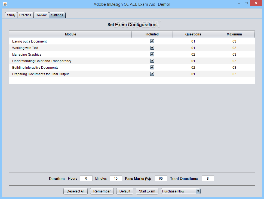Click the Module column header

click(x=70, y=34)
